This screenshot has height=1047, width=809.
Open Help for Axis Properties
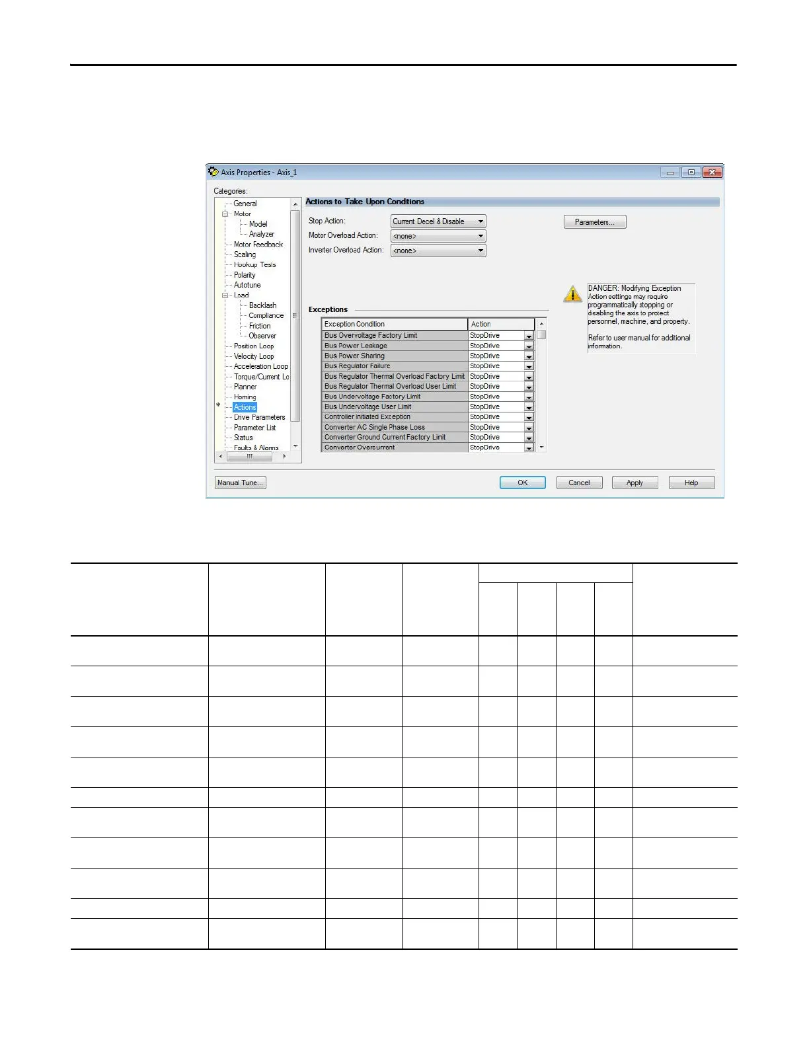pos(691,483)
